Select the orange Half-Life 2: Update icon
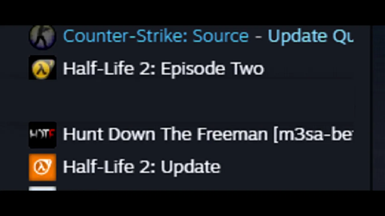The height and width of the screenshot is (216, 385). [x=42, y=167]
